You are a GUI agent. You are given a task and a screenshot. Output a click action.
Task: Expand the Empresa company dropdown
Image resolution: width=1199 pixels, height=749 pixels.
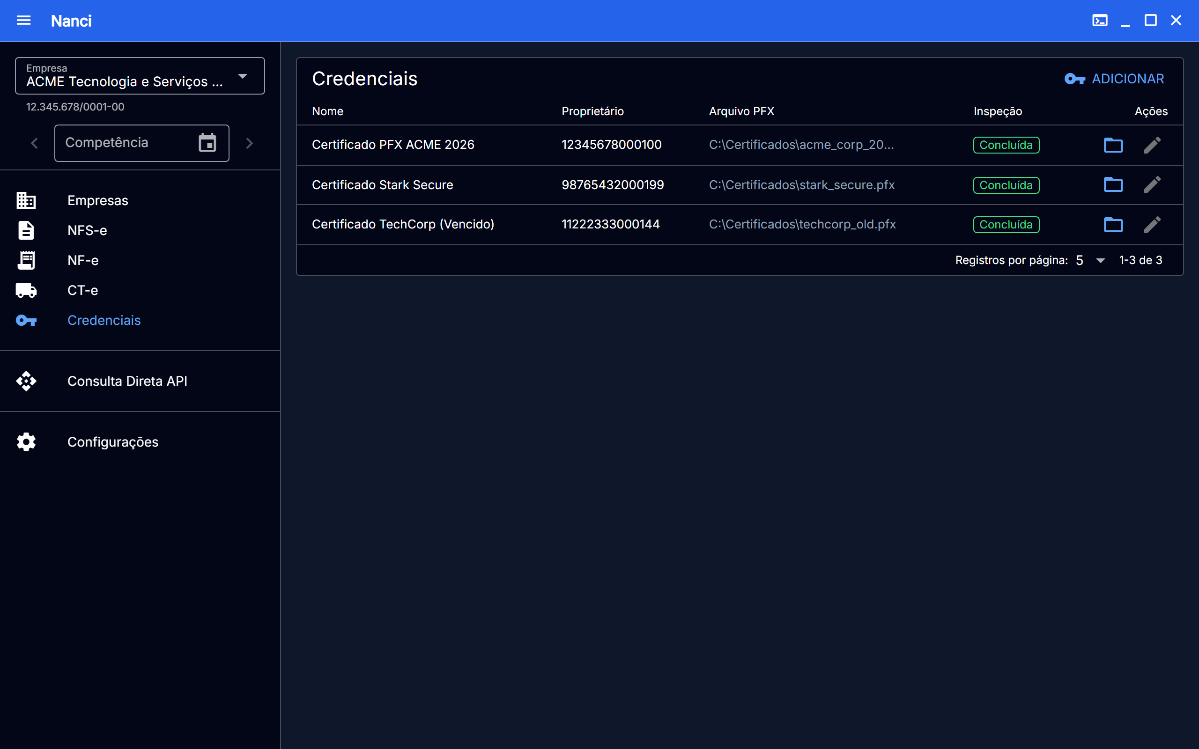[x=140, y=76]
